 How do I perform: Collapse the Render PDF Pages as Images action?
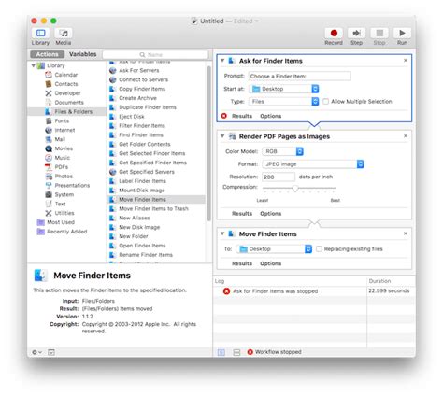point(222,136)
